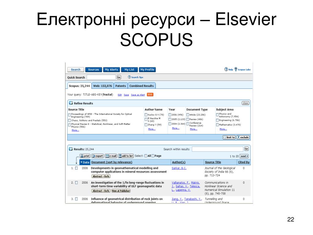
Task: Tick author Kozlov G V checkbox
Action: 146,115
